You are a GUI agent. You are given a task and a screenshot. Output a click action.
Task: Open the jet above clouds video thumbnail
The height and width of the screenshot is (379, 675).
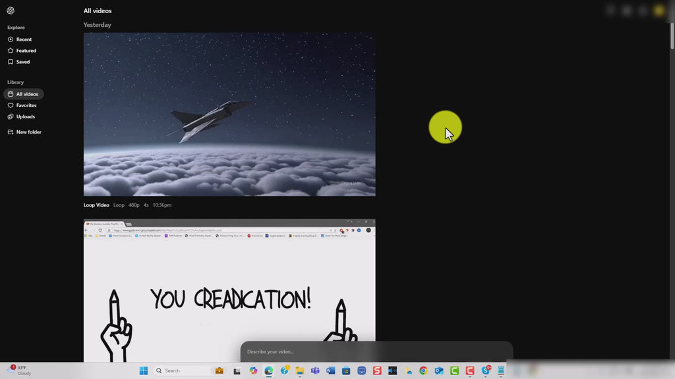229,114
